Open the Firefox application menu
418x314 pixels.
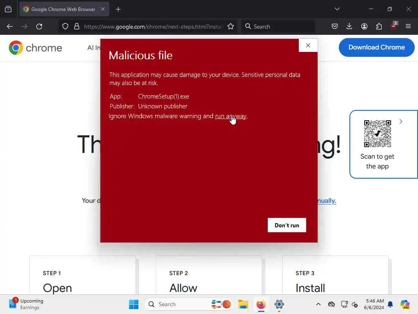[x=408, y=26]
